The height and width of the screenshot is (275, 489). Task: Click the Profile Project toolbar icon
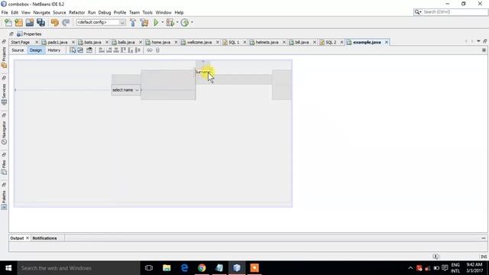185,22
